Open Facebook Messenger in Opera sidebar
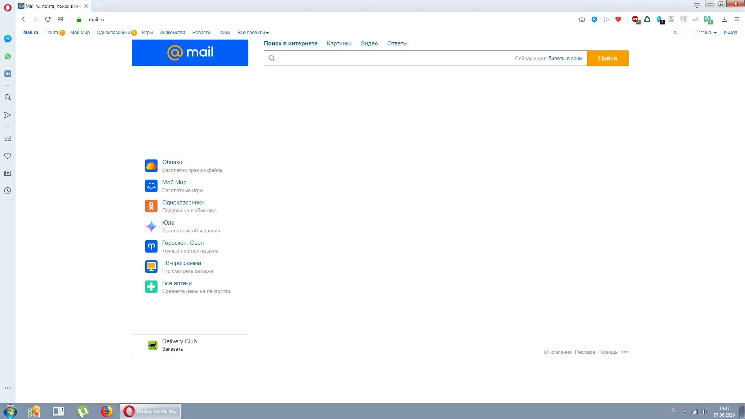 point(7,39)
